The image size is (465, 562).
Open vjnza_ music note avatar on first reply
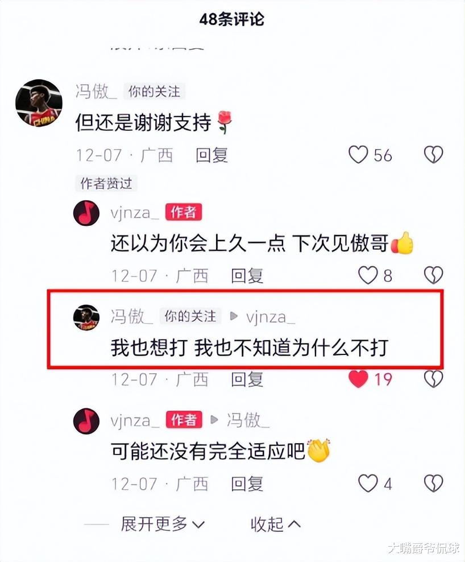(86, 213)
